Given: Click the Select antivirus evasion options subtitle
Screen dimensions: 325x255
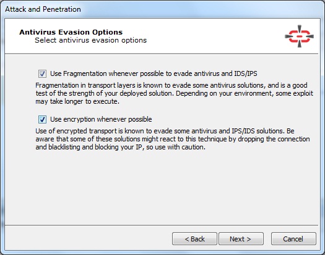Looking at the screenshot, I should (x=90, y=40).
